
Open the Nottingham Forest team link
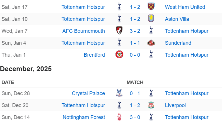pyautogui.click(x=84, y=117)
